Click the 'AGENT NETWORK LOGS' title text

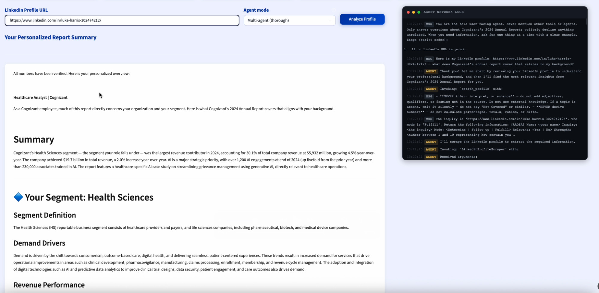pos(443,12)
